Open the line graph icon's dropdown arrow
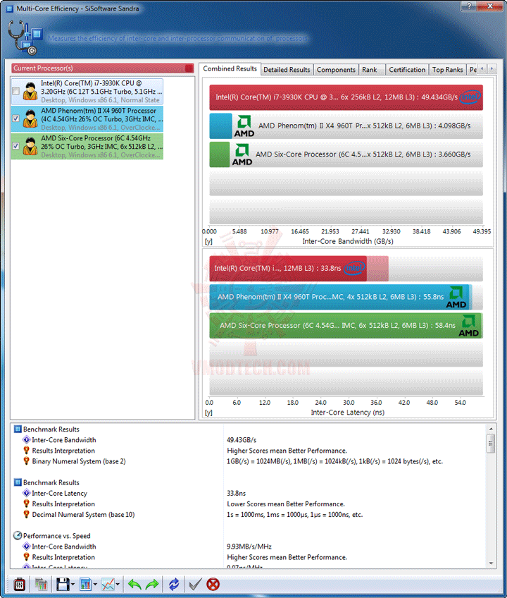Screen dimensions: 507x598 coord(118,585)
